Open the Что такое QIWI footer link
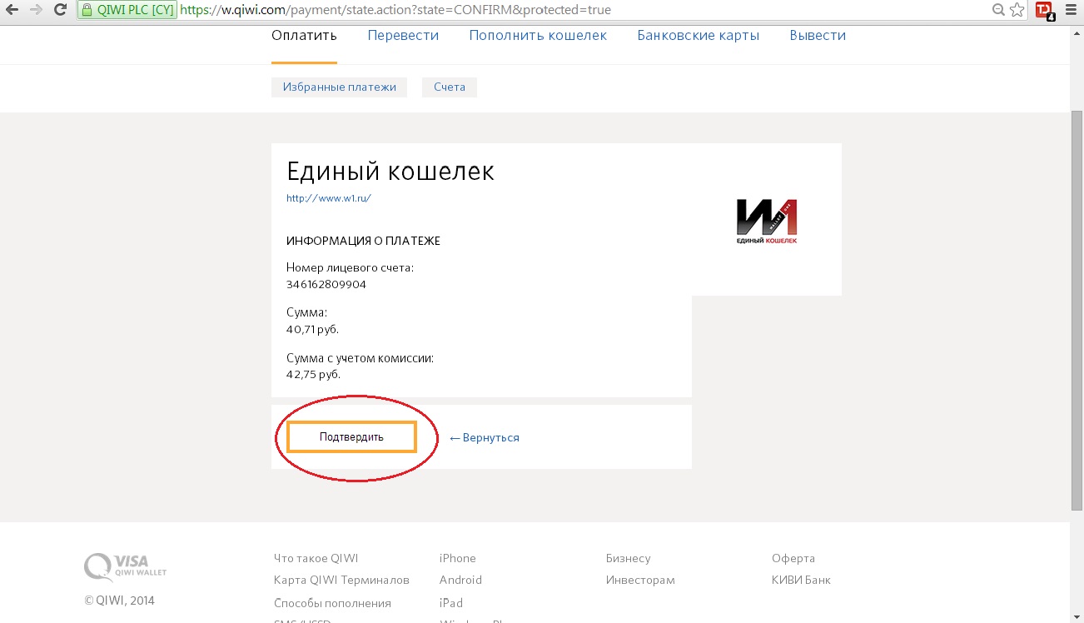This screenshot has width=1084, height=623. click(x=316, y=558)
